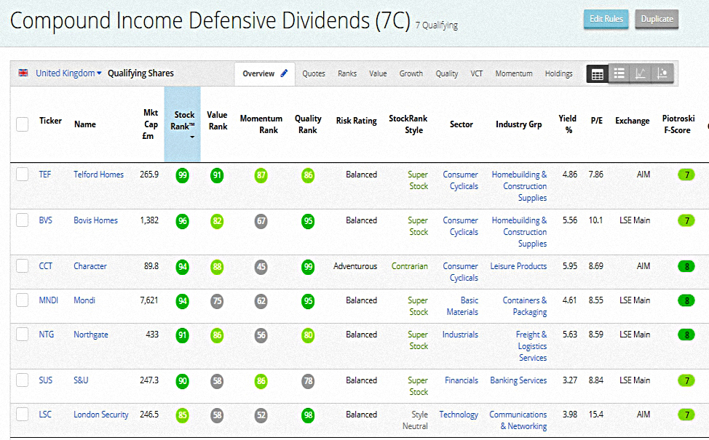Open the Leisure Products industry link
Viewport: 709px width, 440px height.
pos(518,266)
